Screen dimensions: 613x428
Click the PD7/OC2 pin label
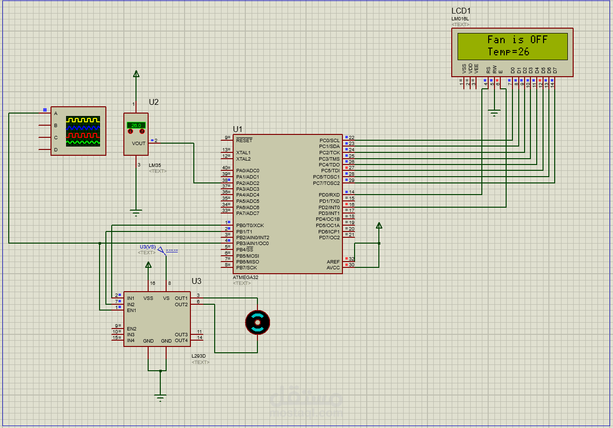coord(329,237)
